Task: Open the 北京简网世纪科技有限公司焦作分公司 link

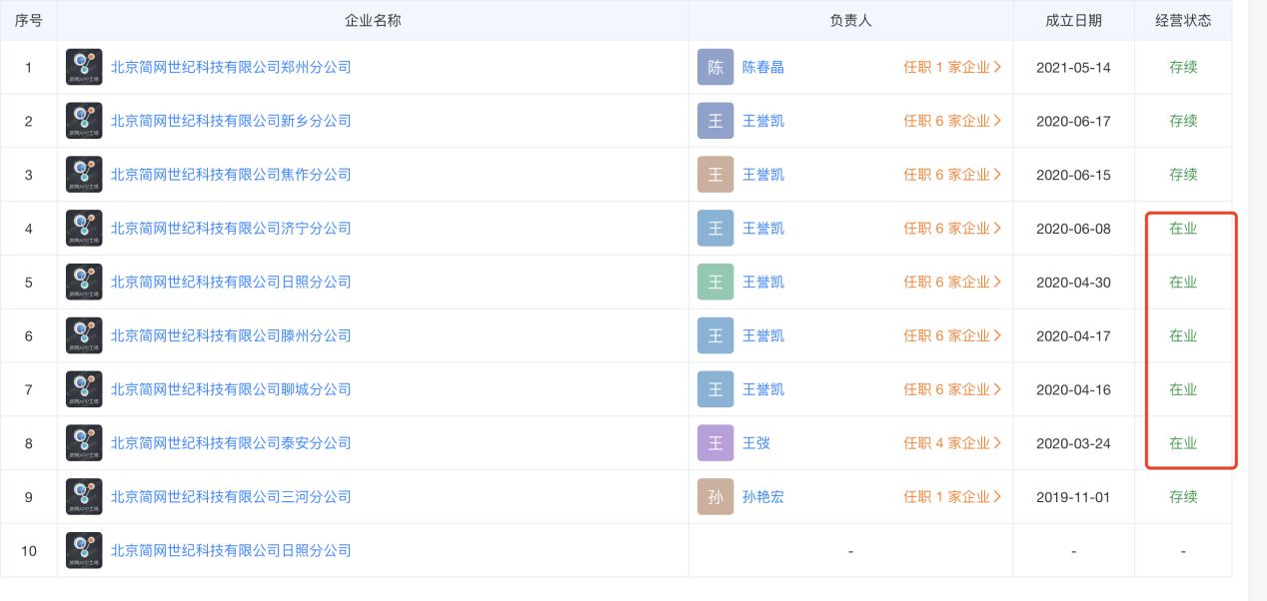Action: [231, 175]
